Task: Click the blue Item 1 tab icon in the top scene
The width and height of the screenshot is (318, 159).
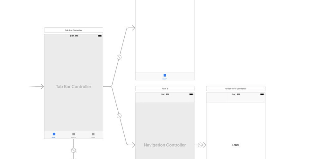Action: pos(165,75)
